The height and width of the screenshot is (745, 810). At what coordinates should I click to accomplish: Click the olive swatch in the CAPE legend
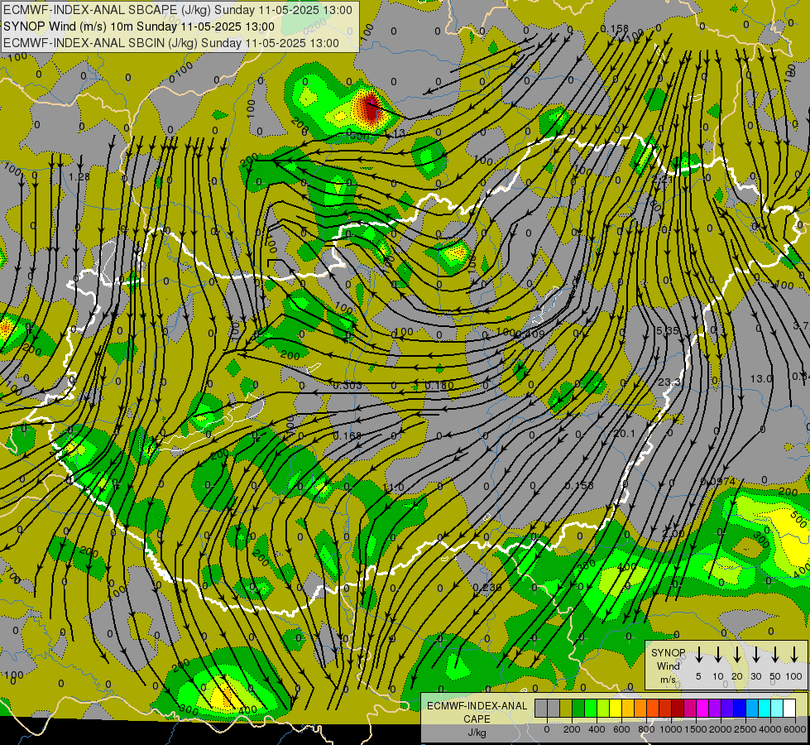click(x=566, y=708)
